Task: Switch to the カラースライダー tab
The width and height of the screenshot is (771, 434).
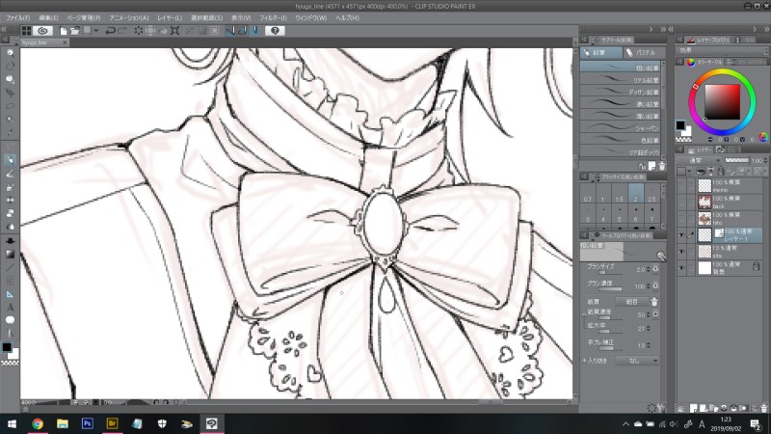Action: coord(746,62)
